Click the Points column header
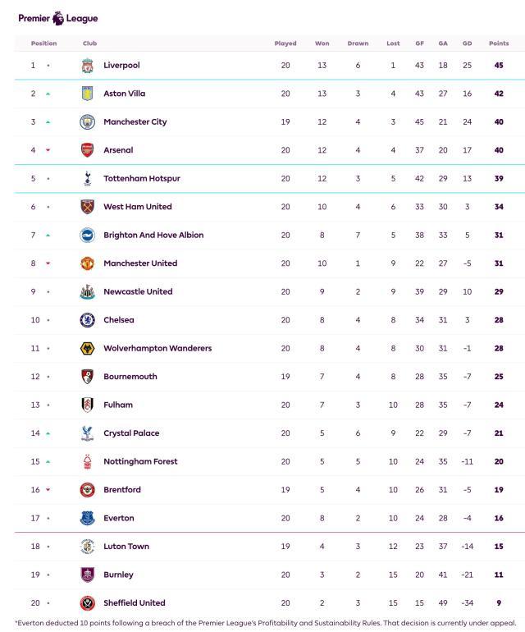 (x=498, y=44)
